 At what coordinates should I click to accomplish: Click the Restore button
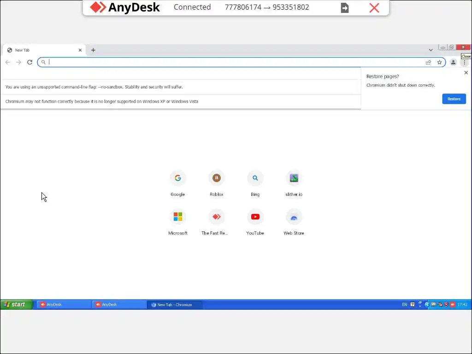click(x=454, y=99)
